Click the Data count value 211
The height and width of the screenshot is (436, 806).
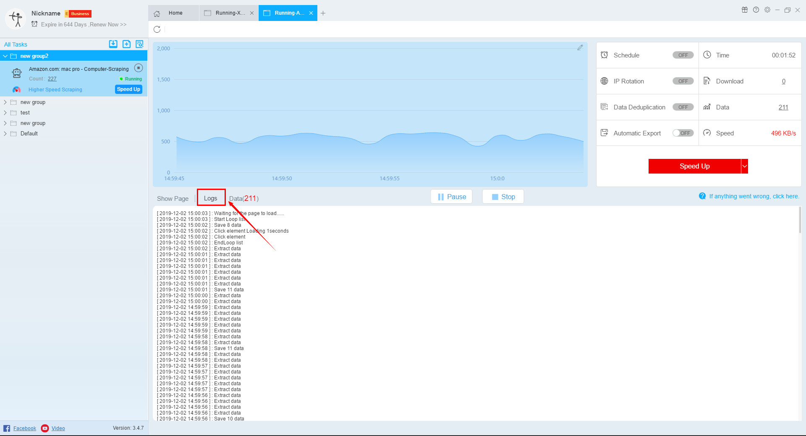(783, 107)
